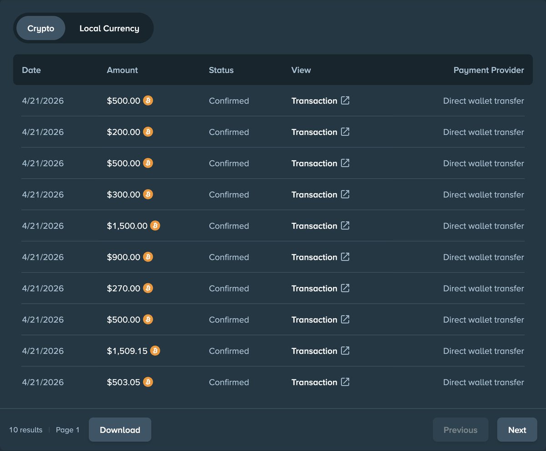Click the Bitcoin icon beside $300.00
Viewport: 546px width, 451px height.
click(x=148, y=194)
